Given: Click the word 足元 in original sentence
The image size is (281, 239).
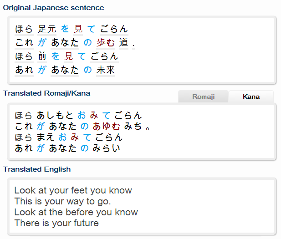Looking at the screenshot, I should coord(47,29).
